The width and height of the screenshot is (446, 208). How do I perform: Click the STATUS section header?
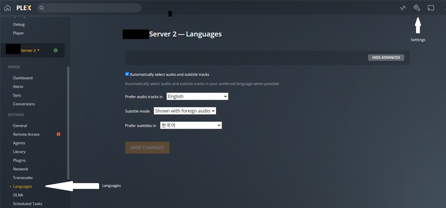click(x=14, y=67)
